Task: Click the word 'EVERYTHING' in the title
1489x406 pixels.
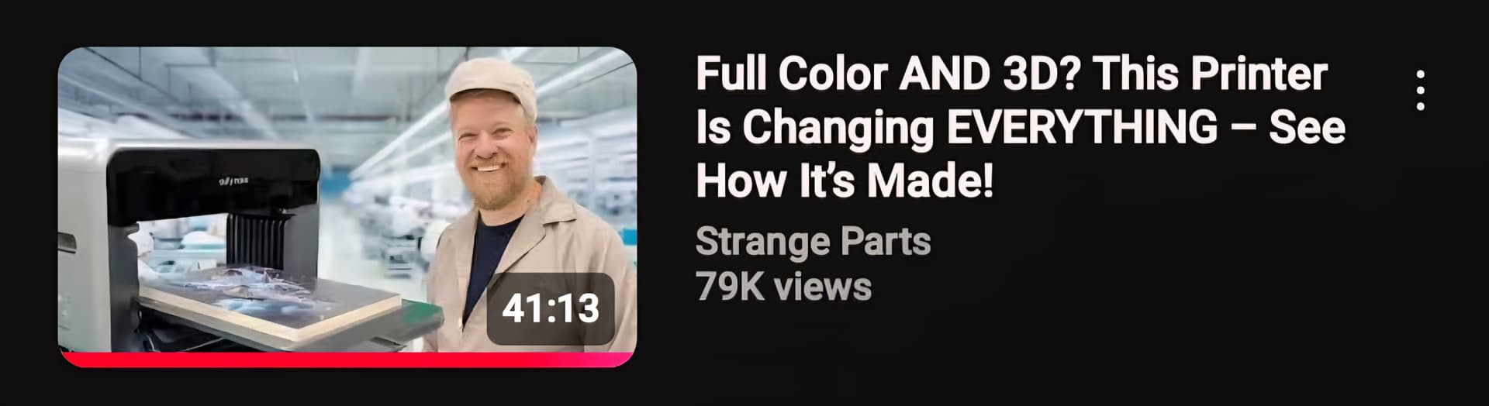Action: 1082,127
